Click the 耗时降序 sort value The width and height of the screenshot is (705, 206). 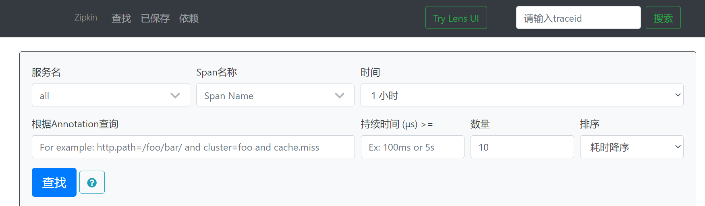coord(610,147)
